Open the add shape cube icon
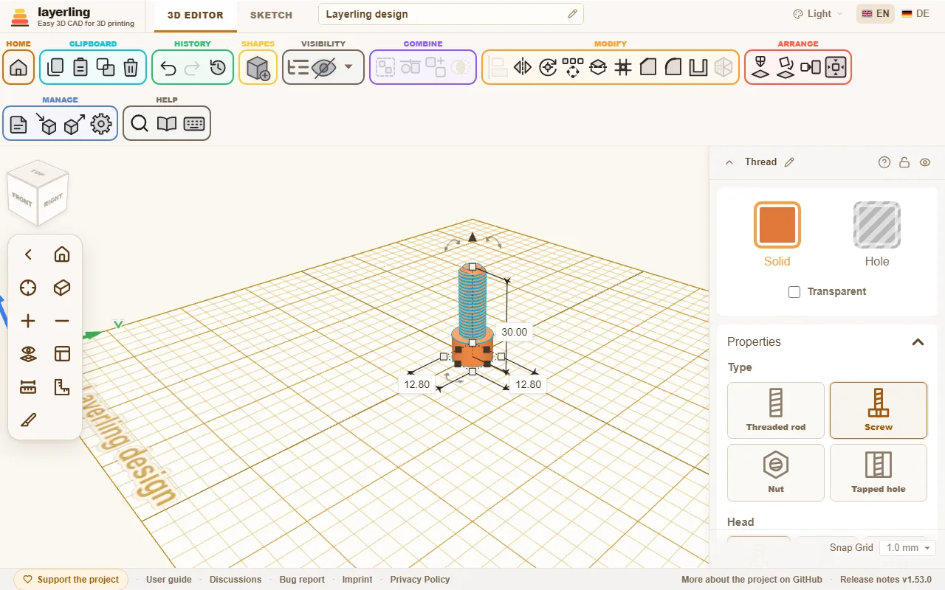This screenshot has width=945, height=590. (x=258, y=68)
